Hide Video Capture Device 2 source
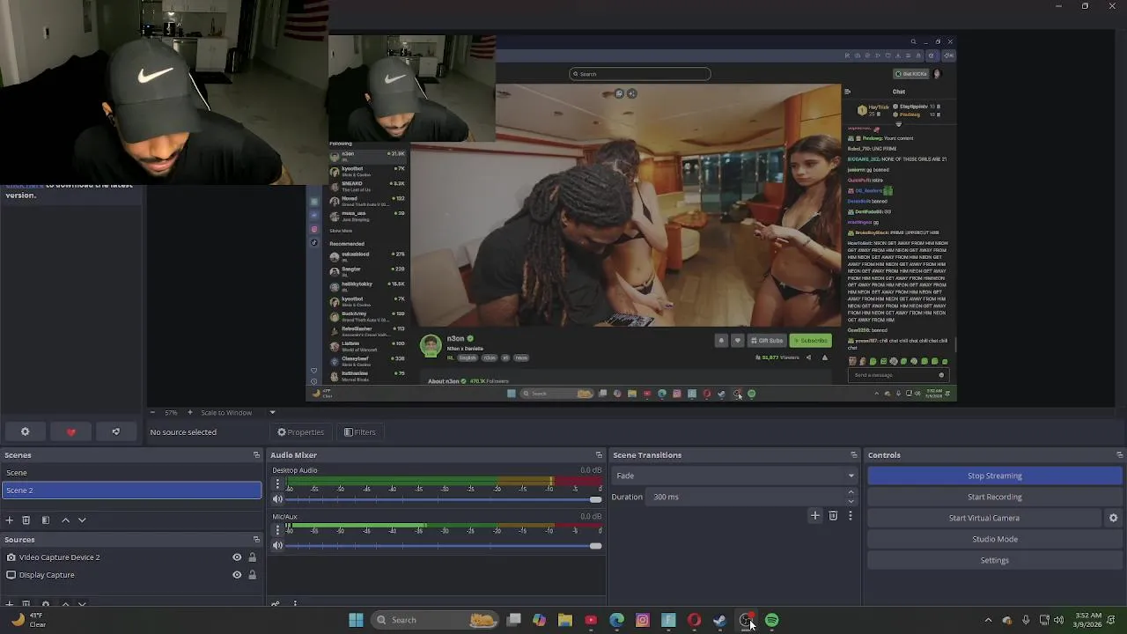This screenshot has width=1127, height=634. (x=237, y=557)
